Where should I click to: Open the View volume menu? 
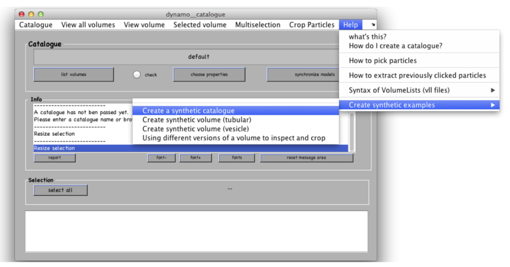click(x=144, y=25)
